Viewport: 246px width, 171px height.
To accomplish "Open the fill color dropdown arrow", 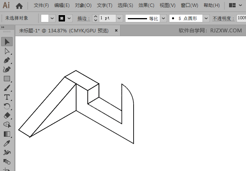I will coord(53,18).
